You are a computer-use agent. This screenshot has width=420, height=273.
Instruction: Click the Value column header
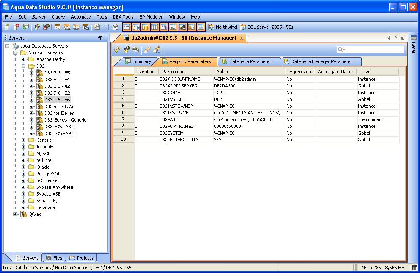click(249, 72)
